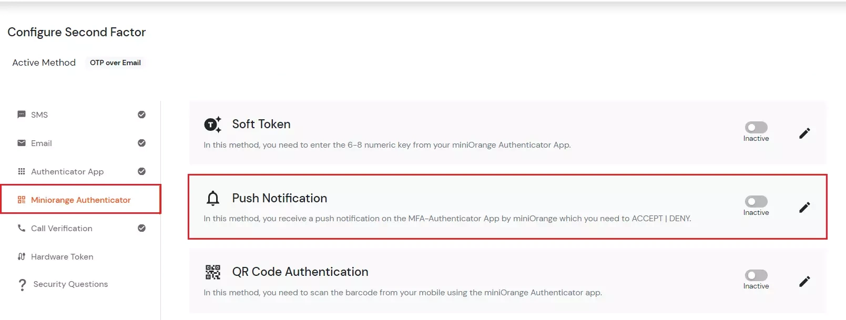
Task: Click the Authenticator App grid icon
Action: tap(21, 171)
